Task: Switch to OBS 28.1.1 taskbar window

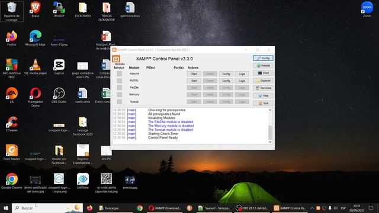Action: tap(252, 208)
